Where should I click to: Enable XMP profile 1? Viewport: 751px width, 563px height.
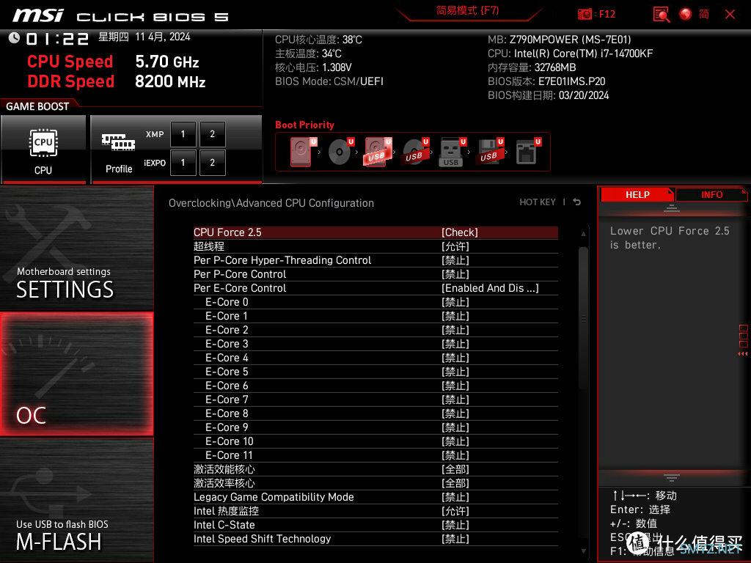point(183,134)
